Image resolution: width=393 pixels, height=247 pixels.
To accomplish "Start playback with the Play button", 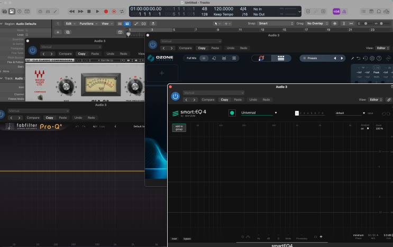I will click(97, 11).
